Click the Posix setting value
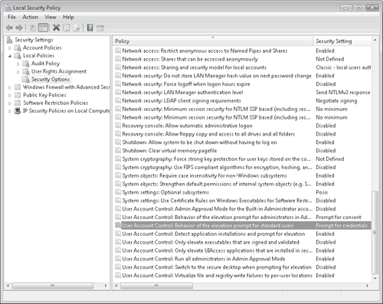 322,192
